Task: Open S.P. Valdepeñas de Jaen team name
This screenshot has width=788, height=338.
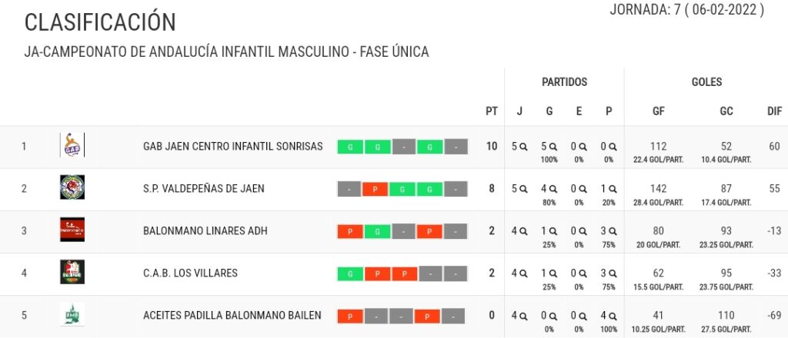Action: (x=203, y=188)
